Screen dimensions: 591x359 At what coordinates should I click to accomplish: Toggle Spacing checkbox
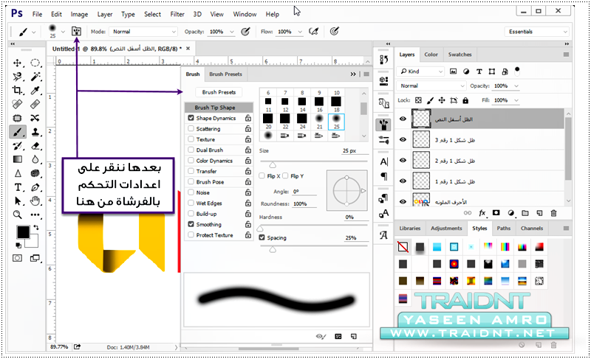click(x=262, y=237)
